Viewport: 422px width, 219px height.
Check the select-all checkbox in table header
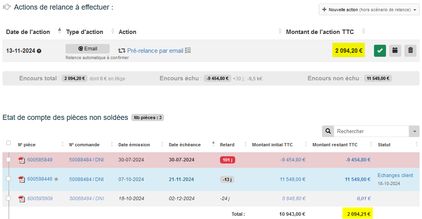(x=8, y=143)
